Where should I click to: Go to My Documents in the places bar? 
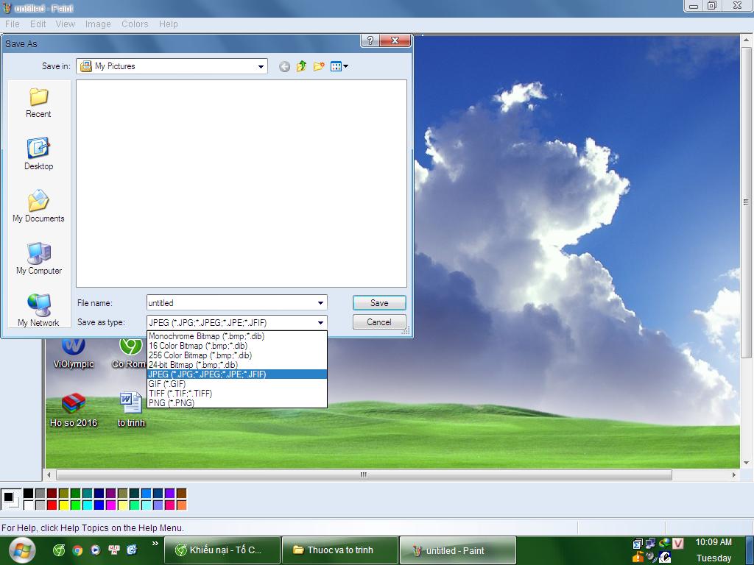coord(38,207)
